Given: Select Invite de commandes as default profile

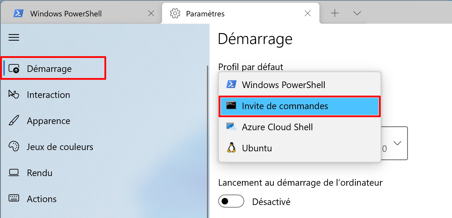Looking at the screenshot, I should 300,106.
